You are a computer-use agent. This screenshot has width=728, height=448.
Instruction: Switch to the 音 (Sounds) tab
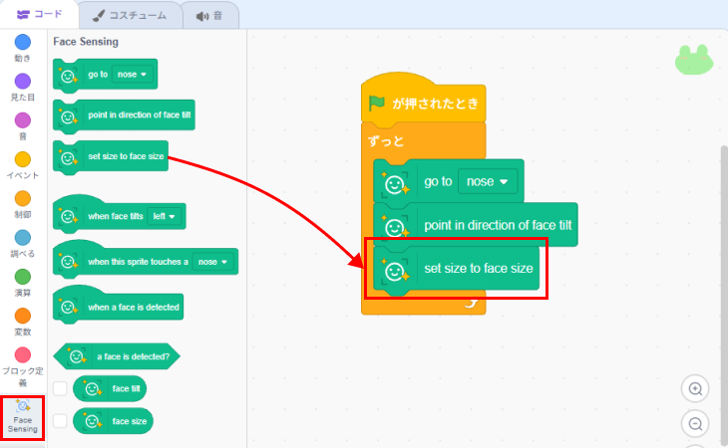coord(210,15)
